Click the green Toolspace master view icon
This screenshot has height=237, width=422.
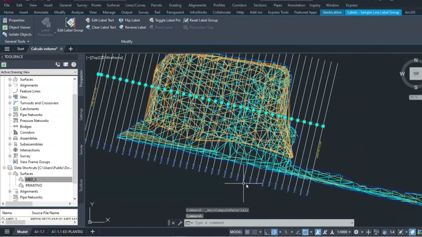(4, 65)
